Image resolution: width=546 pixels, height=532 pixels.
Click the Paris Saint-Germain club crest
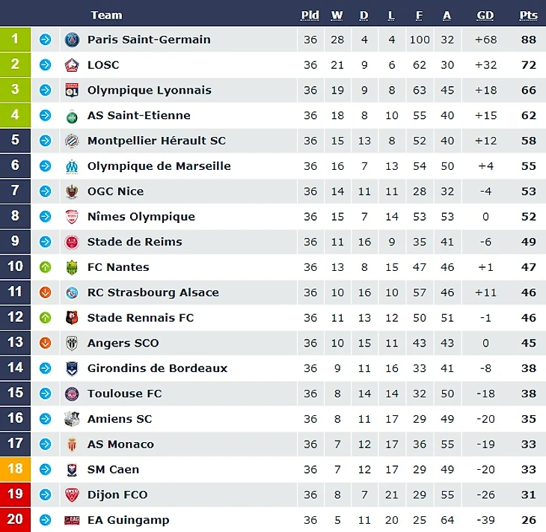tap(72, 40)
